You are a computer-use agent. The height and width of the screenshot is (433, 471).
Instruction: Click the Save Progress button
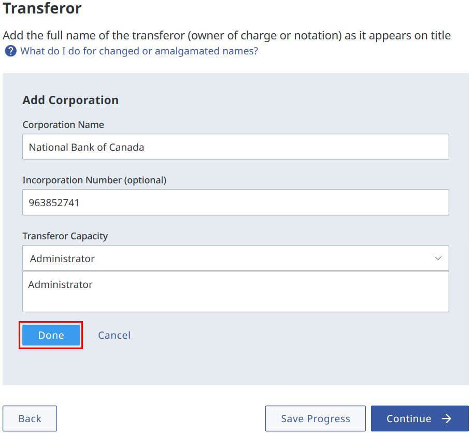click(x=316, y=418)
